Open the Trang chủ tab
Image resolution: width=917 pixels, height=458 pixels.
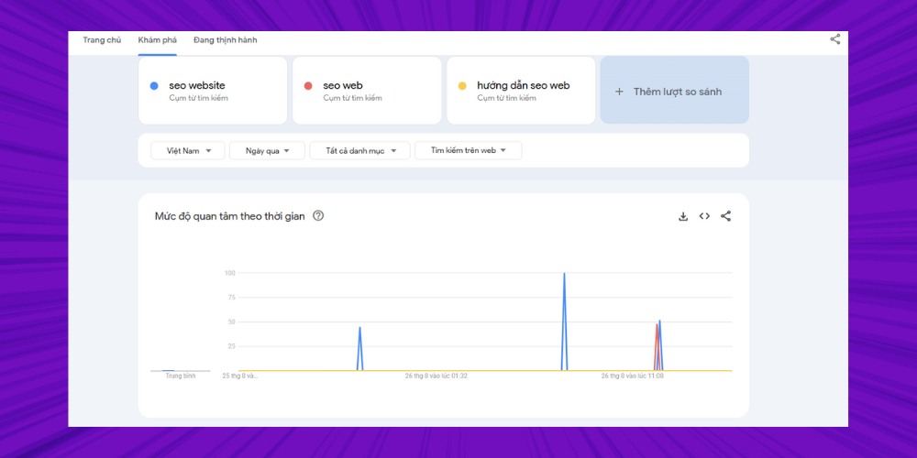click(x=102, y=40)
